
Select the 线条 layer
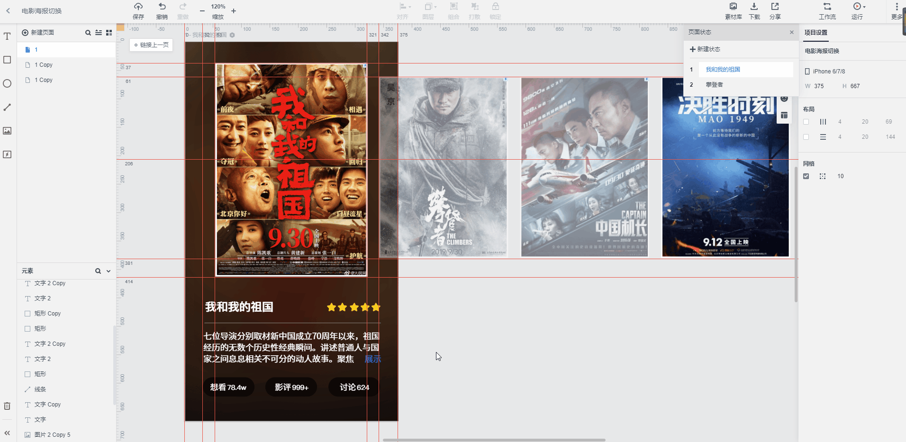pos(67,389)
